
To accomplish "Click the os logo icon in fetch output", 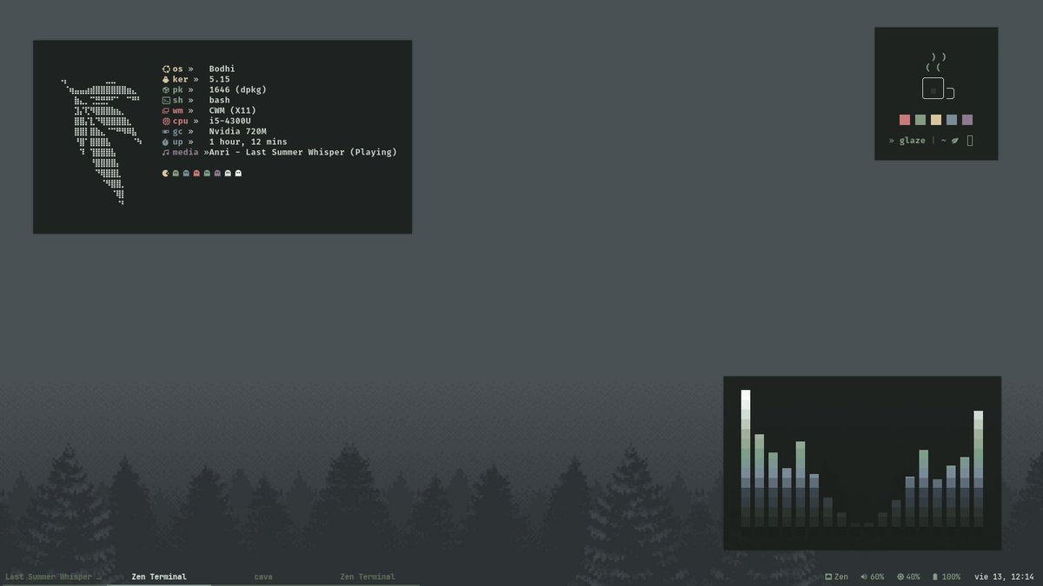I will (166, 69).
